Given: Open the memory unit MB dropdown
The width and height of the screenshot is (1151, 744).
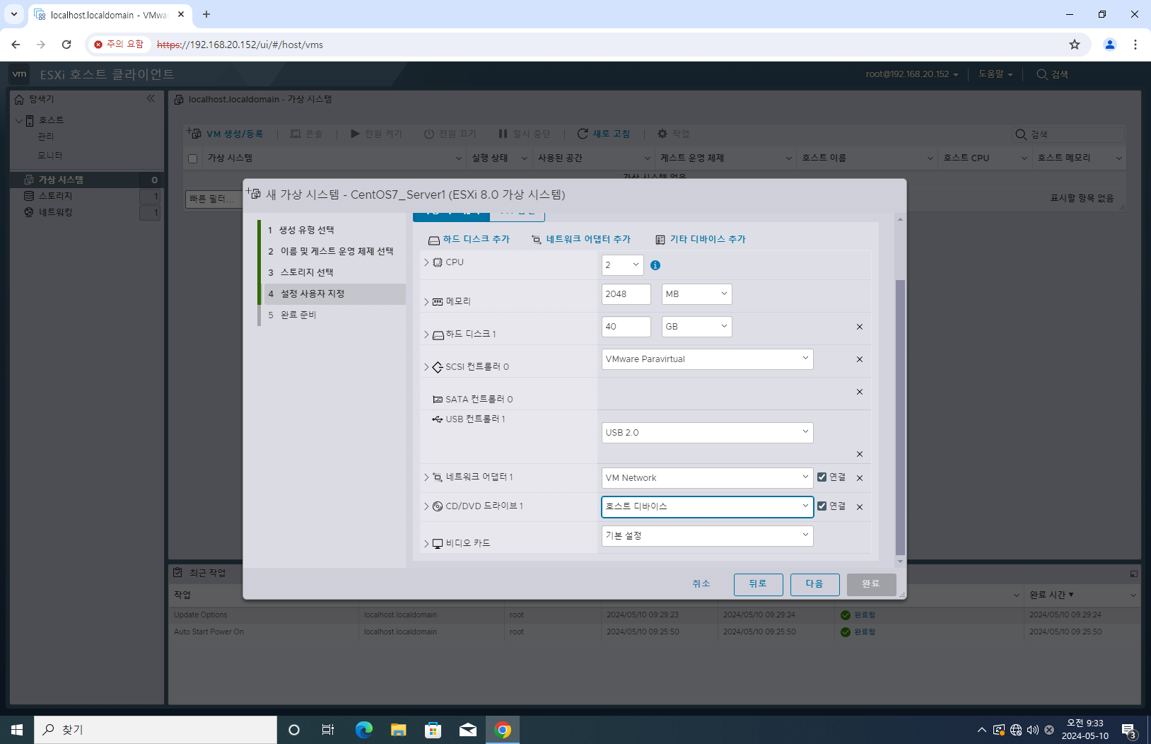Looking at the screenshot, I should (697, 294).
